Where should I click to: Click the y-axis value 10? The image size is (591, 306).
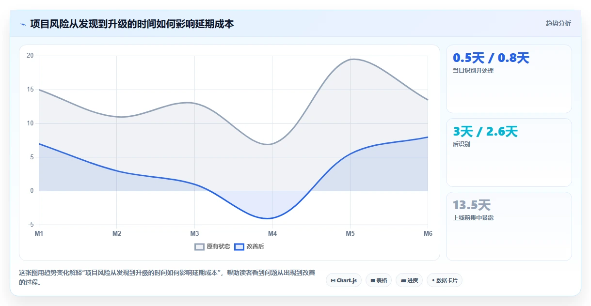30,123
